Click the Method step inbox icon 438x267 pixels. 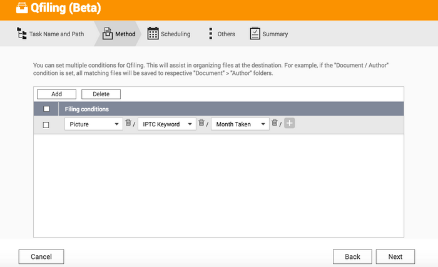[x=108, y=34]
